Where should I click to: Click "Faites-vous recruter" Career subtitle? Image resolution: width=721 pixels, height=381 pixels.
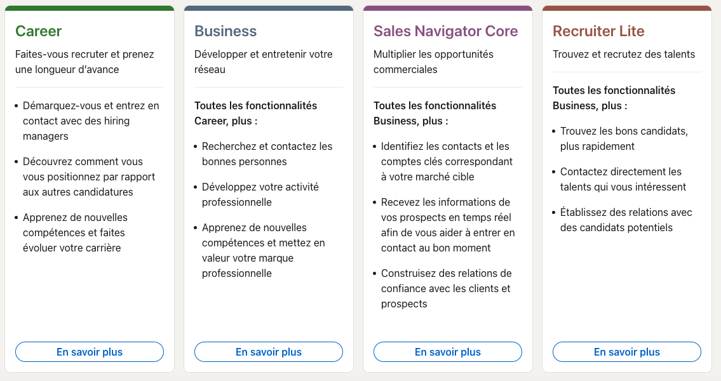[x=84, y=62]
